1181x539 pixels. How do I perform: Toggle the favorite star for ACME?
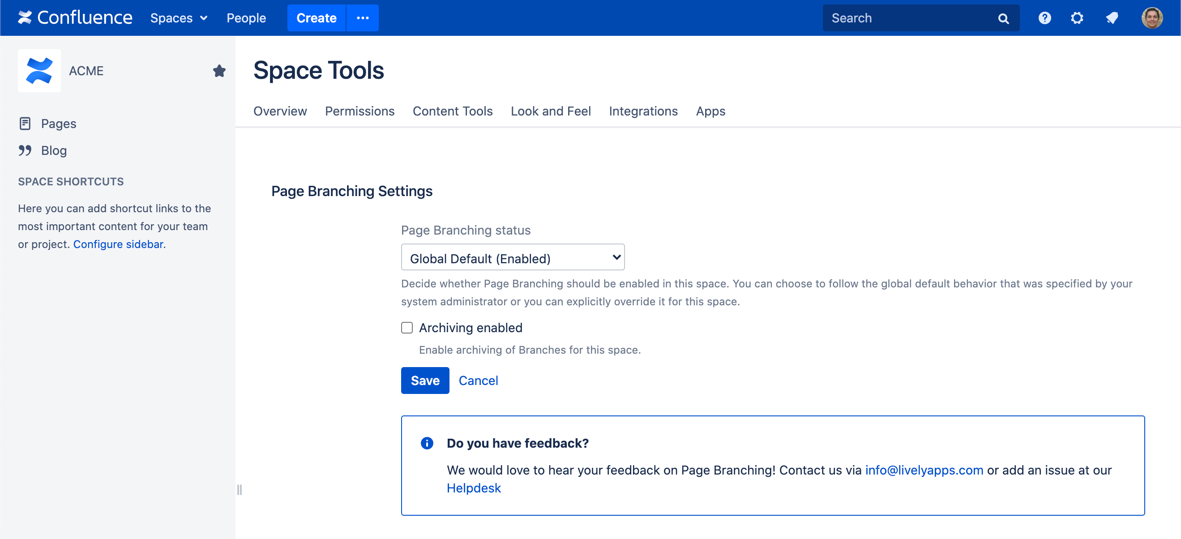219,71
